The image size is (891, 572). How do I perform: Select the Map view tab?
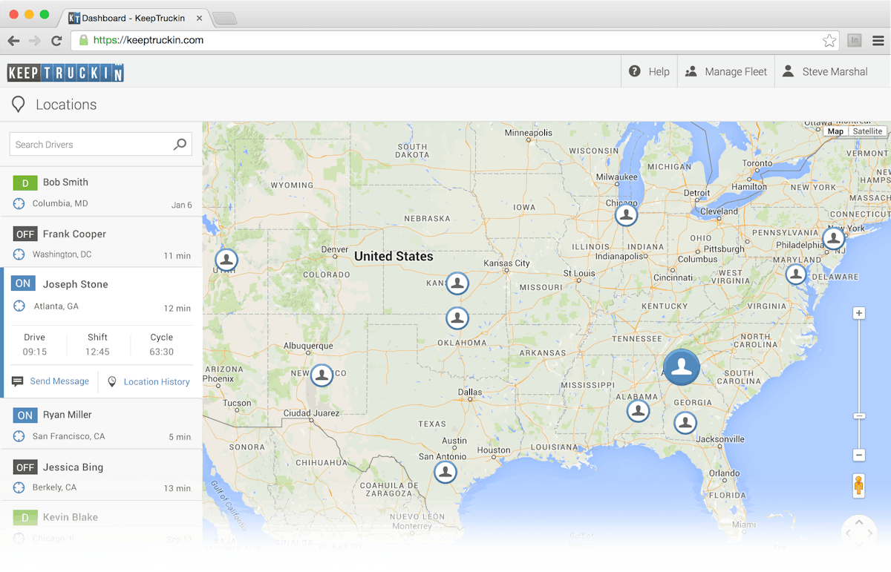pyautogui.click(x=835, y=131)
